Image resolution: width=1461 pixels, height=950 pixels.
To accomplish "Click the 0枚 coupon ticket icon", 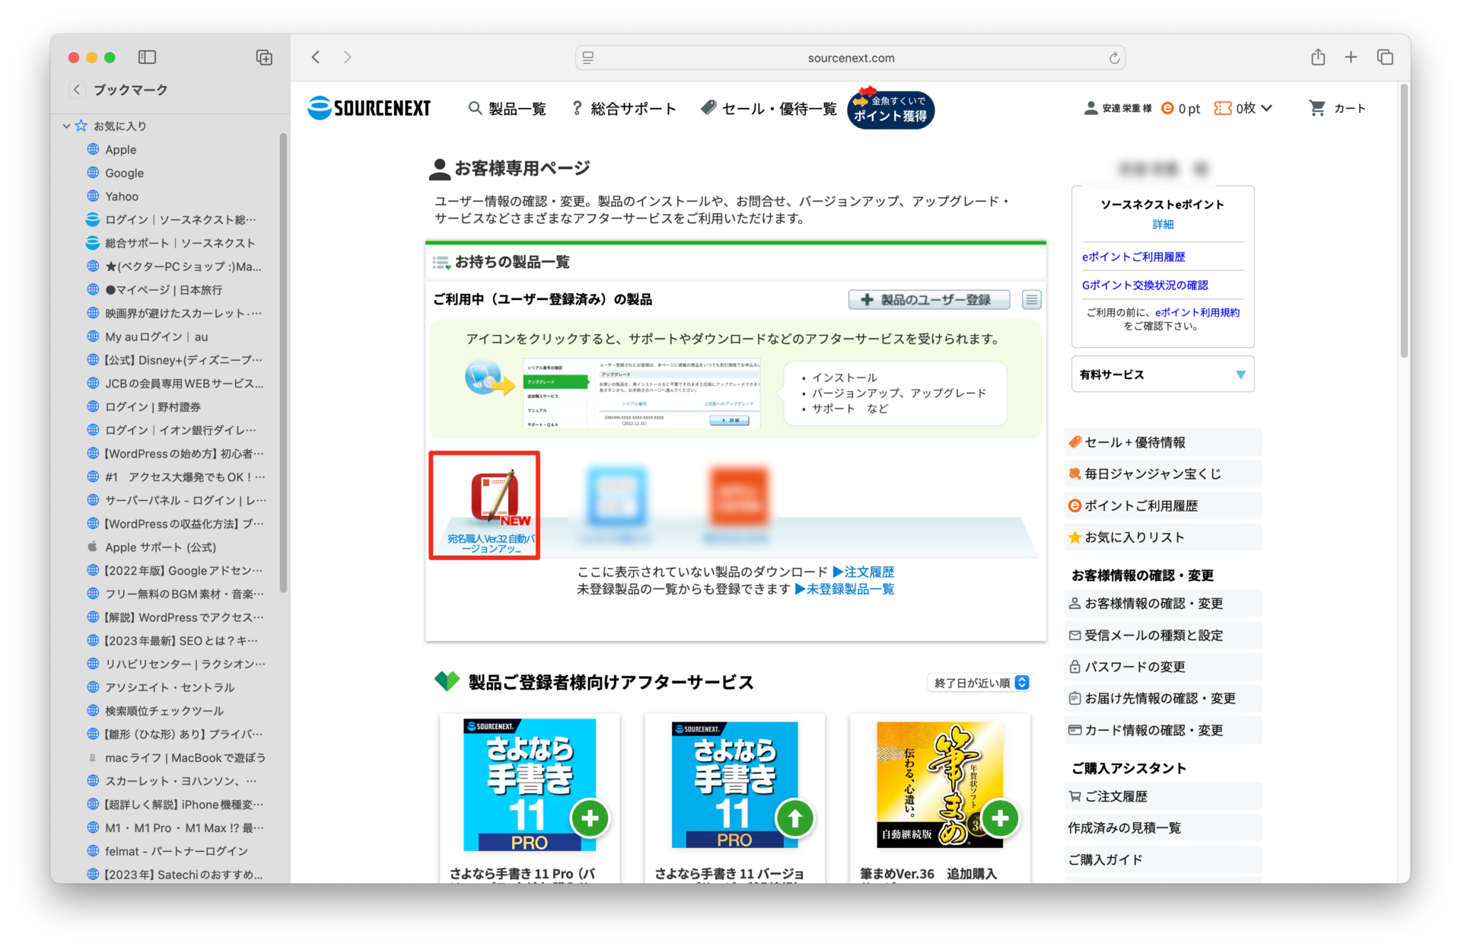I will (1222, 108).
